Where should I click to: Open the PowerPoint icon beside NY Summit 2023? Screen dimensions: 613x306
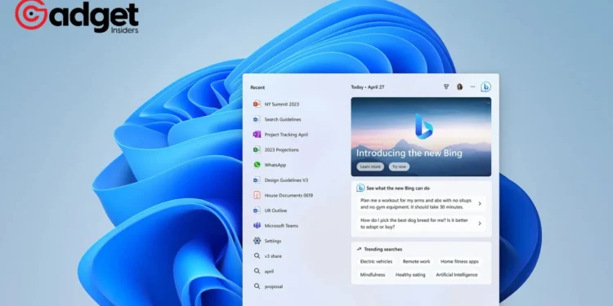pyautogui.click(x=257, y=104)
